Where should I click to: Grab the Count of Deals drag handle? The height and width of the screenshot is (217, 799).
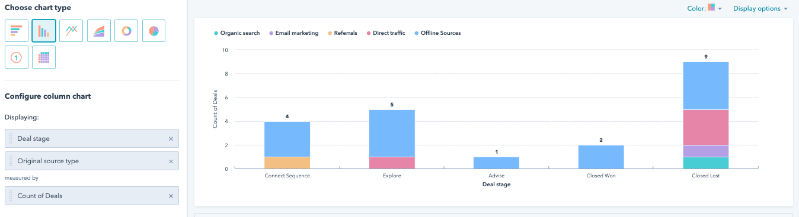(11, 196)
